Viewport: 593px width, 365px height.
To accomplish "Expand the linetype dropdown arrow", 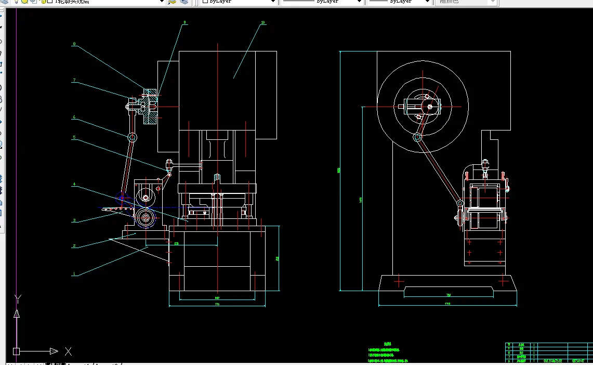I will click(360, 2).
